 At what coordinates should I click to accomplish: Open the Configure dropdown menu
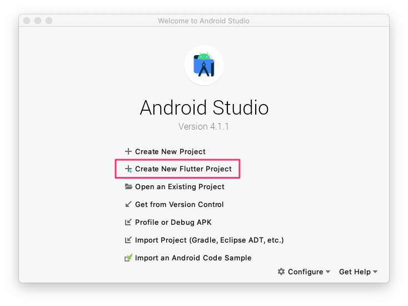click(x=304, y=272)
